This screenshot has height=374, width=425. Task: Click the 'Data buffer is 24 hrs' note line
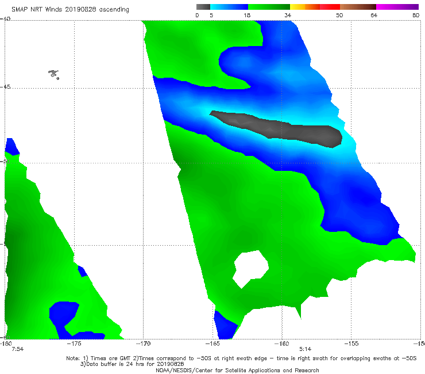pyautogui.click(x=132, y=364)
